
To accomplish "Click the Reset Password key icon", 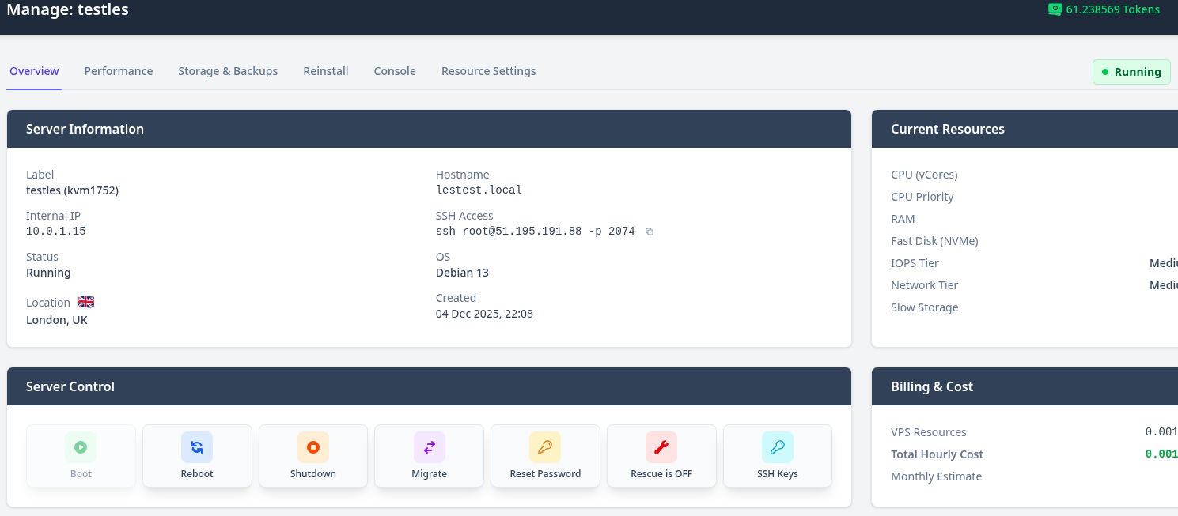I will tap(545, 447).
